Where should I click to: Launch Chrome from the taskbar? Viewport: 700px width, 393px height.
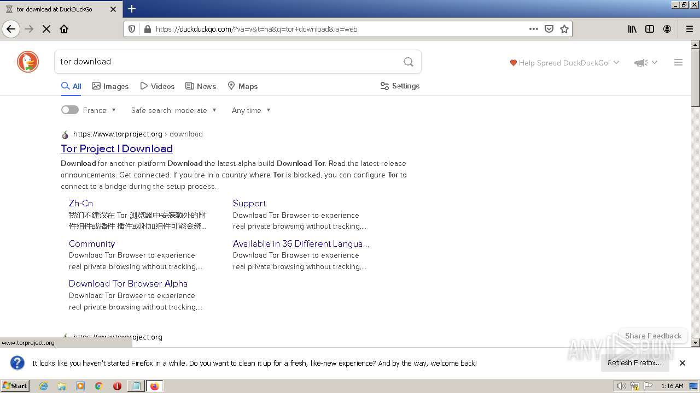99,386
